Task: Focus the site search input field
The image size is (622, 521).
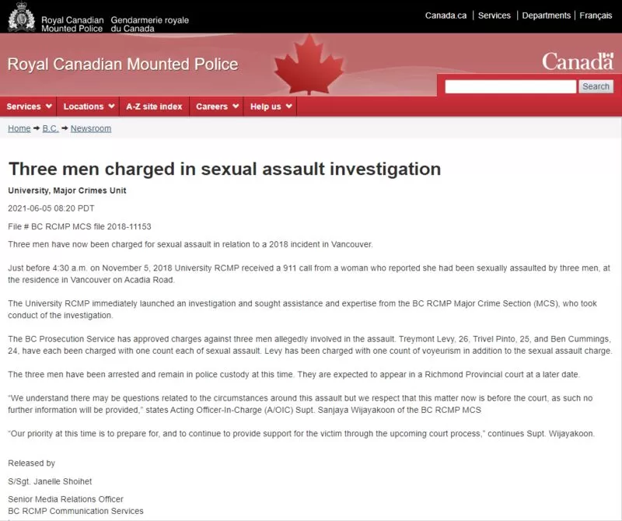Action: (x=511, y=86)
